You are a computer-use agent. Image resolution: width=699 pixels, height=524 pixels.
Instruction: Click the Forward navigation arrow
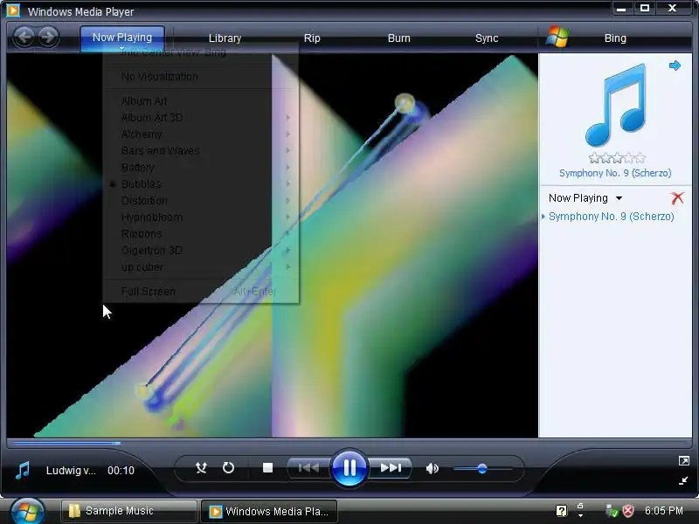click(48, 37)
